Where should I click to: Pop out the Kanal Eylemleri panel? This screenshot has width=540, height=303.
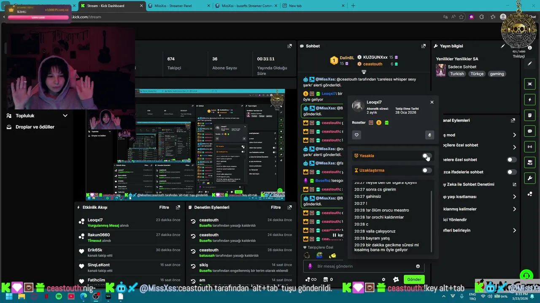(x=513, y=120)
